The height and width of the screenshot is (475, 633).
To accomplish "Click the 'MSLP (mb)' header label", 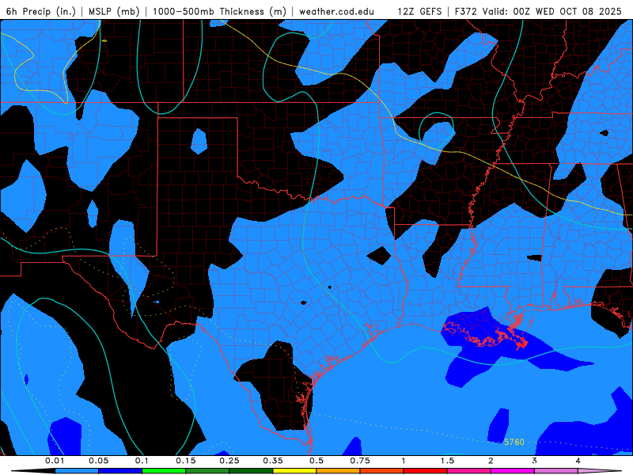I will click(114, 11).
